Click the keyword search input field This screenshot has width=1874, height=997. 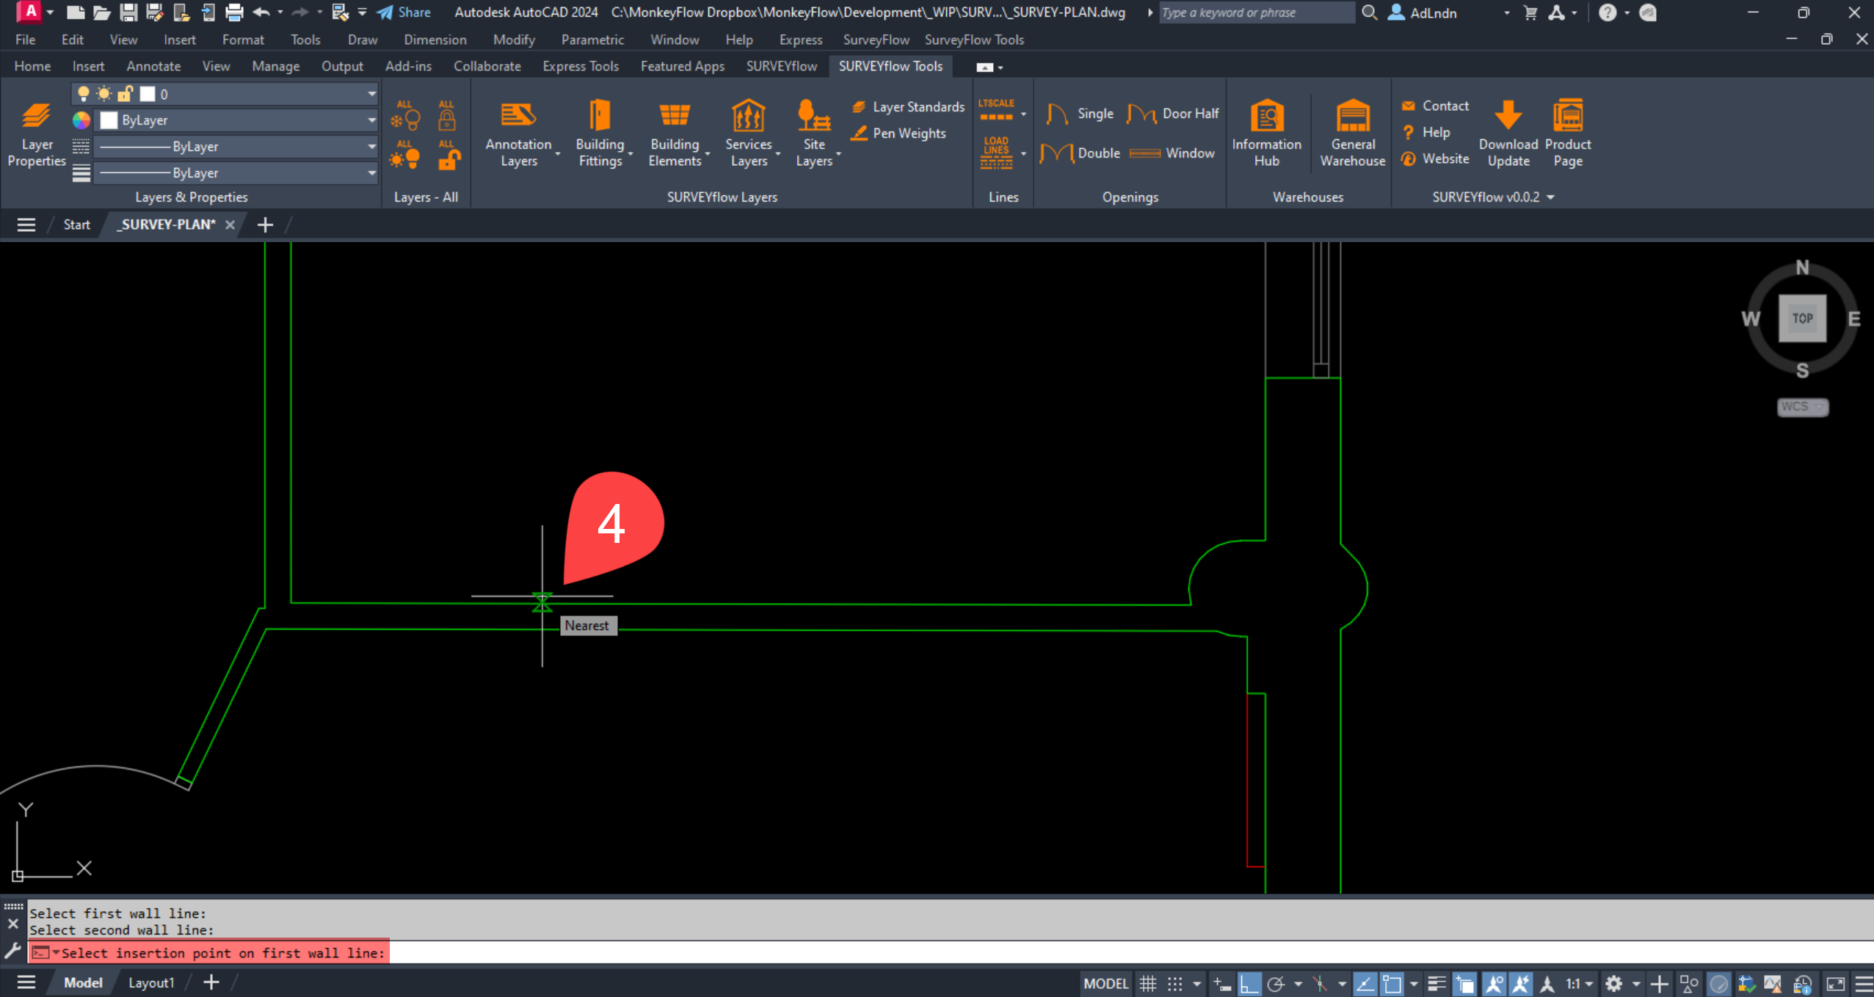coord(1255,12)
